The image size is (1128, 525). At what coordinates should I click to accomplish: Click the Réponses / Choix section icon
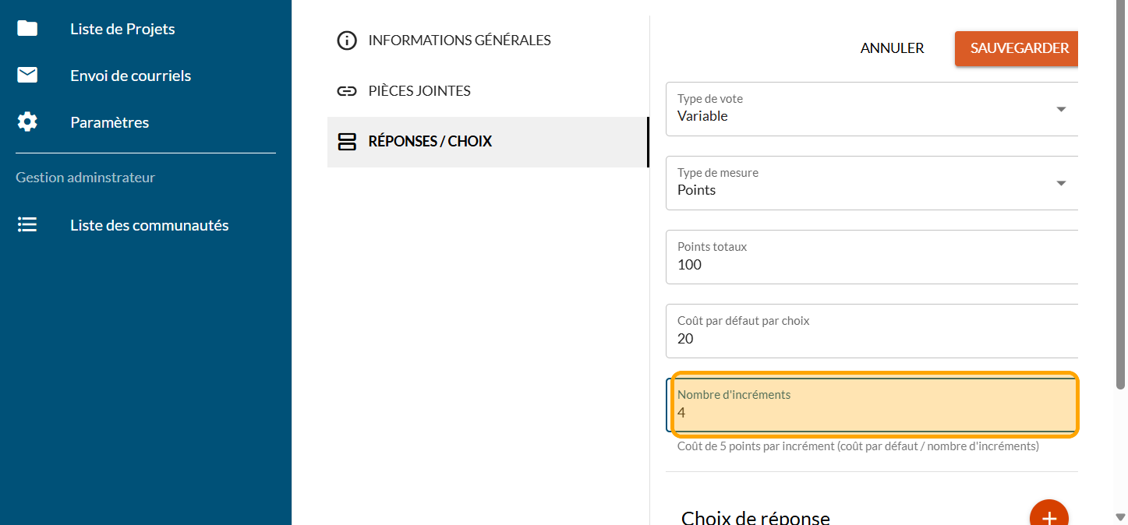[x=346, y=142]
